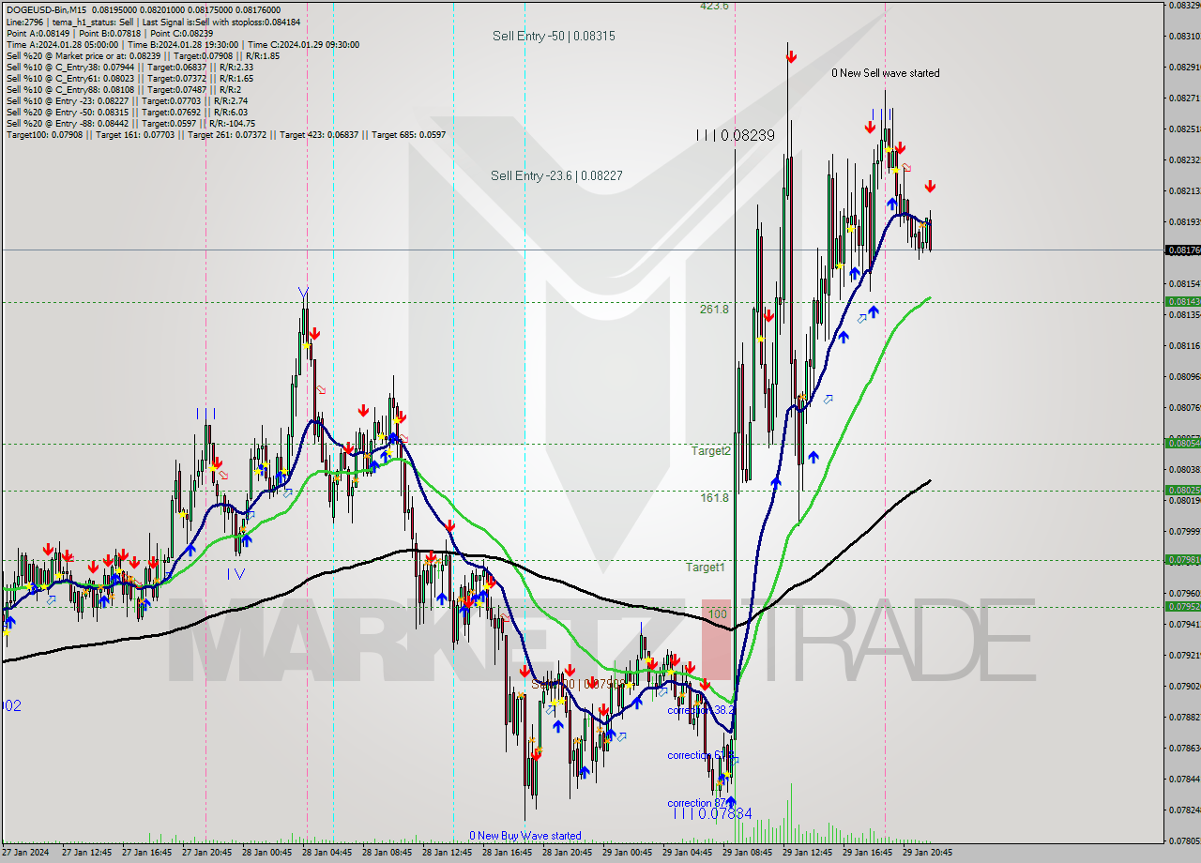The image size is (1201, 863).
Task: Click the '| | | 0.08239' peak label
Action: [x=736, y=135]
